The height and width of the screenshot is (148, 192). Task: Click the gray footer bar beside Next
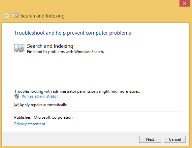70,139
